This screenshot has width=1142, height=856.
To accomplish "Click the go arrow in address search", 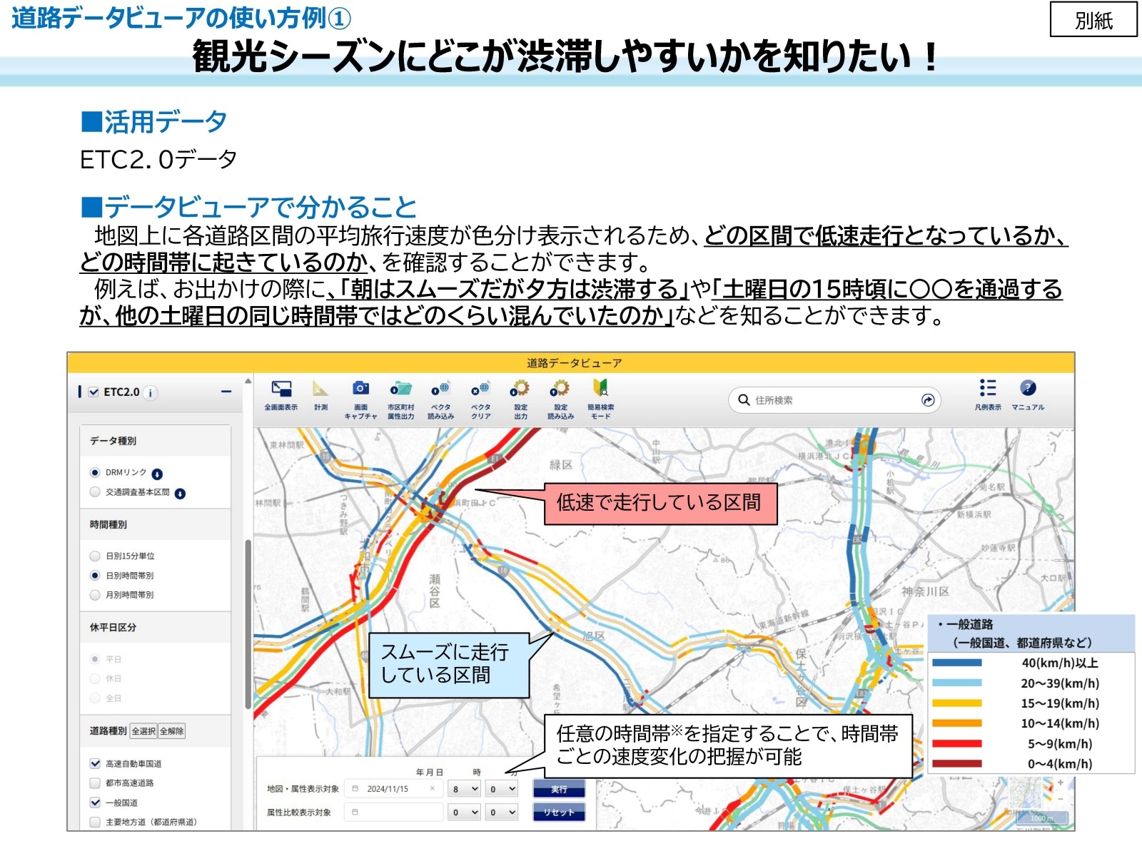I will [928, 400].
